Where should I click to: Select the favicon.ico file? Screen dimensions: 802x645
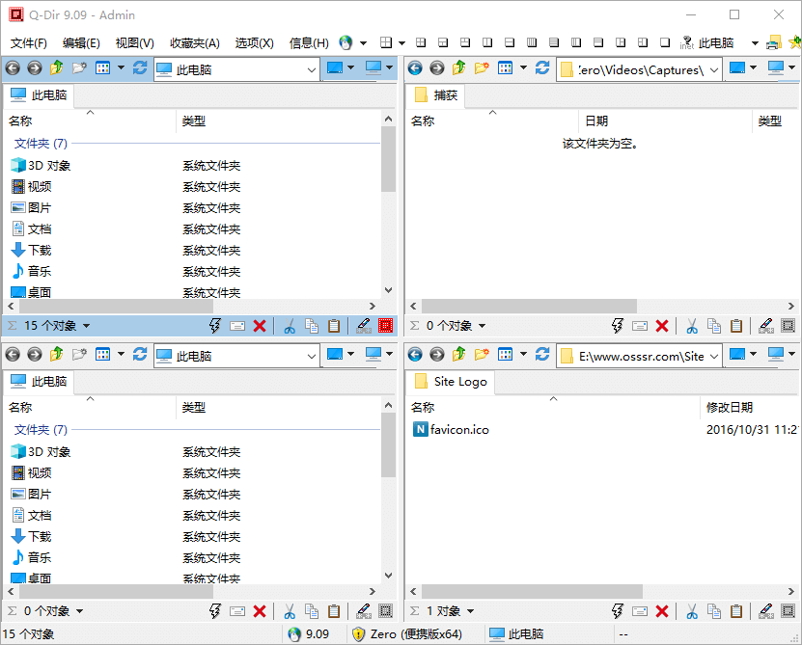[x=459, y=430]
